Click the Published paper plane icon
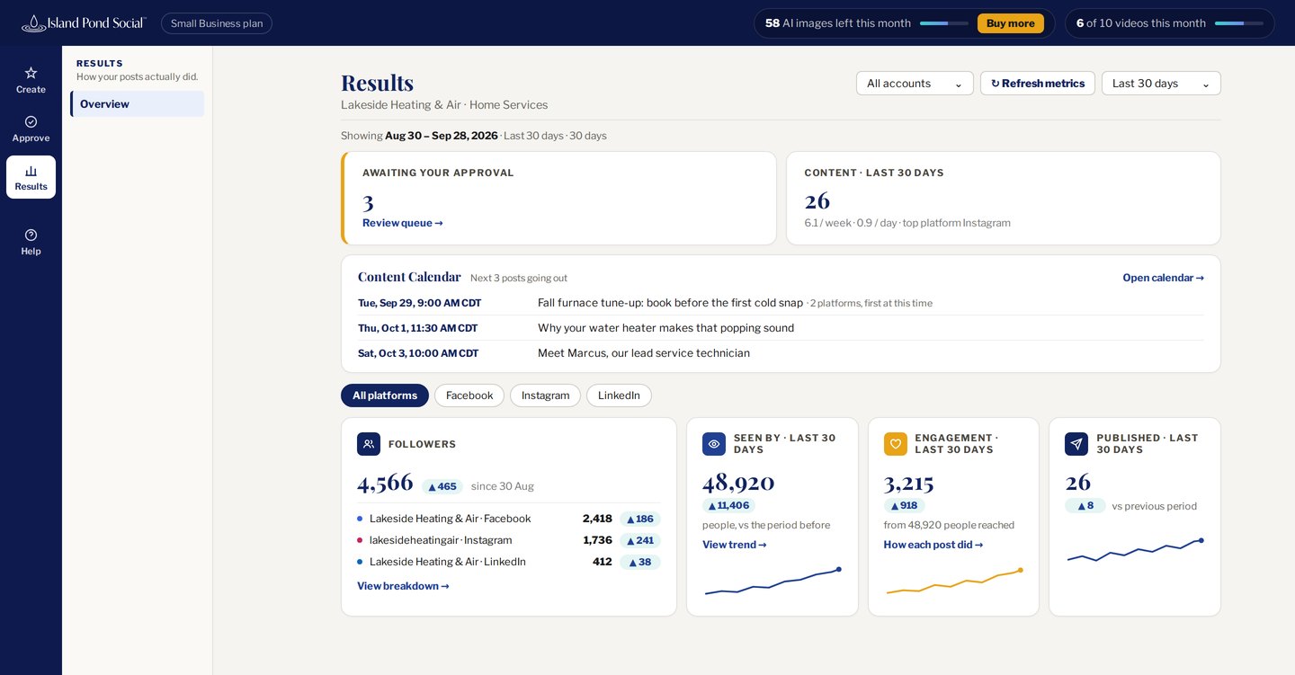1295x675 pixels. pyautogui.click(x=1076, y=444)
